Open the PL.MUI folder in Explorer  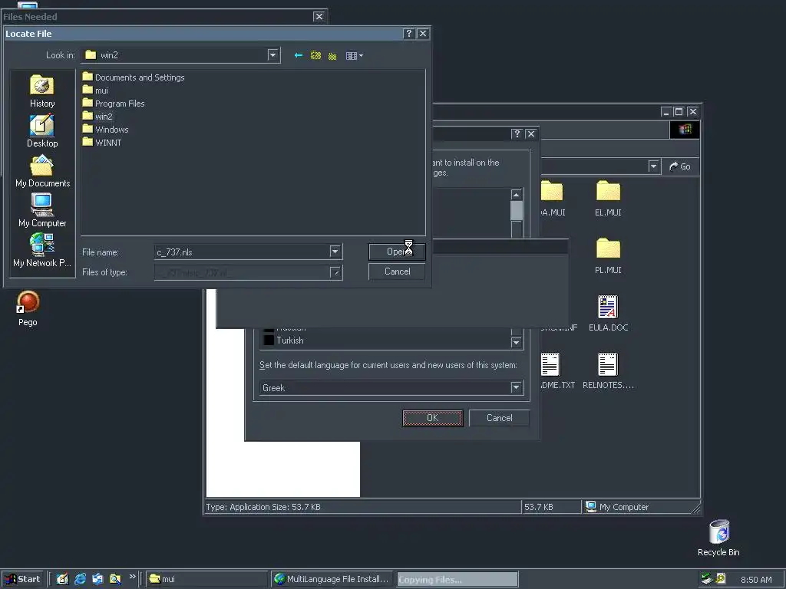(608, 256)
